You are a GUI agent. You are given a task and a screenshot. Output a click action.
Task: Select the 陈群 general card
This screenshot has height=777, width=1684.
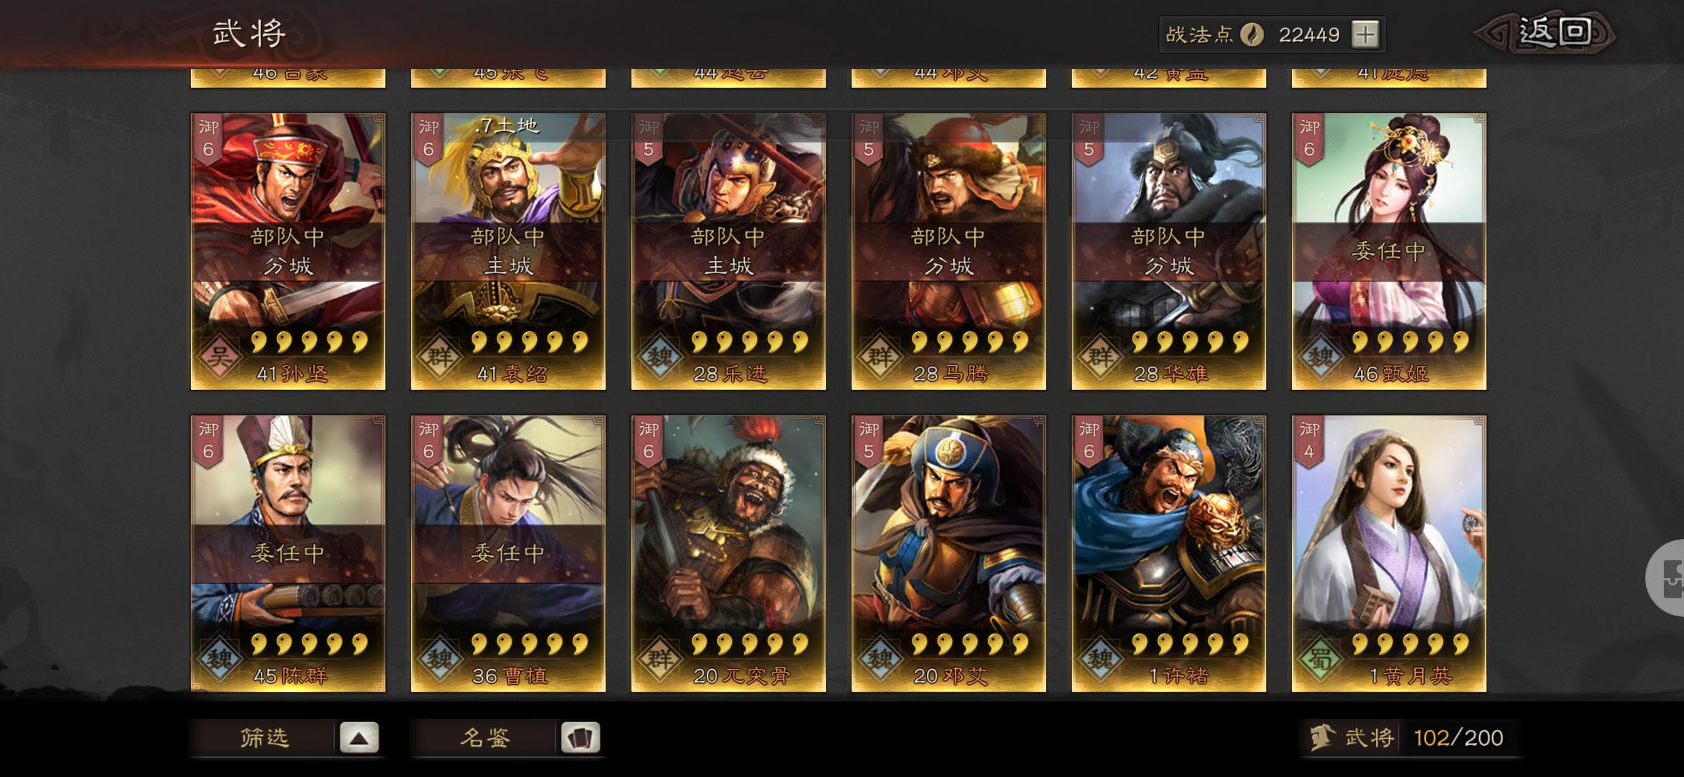coord(288,554)
